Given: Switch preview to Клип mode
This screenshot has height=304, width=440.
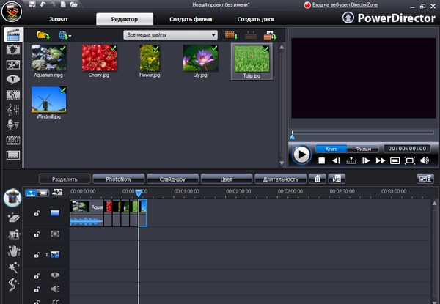Looking at the screenshot, I should click(x=331, y=149).
